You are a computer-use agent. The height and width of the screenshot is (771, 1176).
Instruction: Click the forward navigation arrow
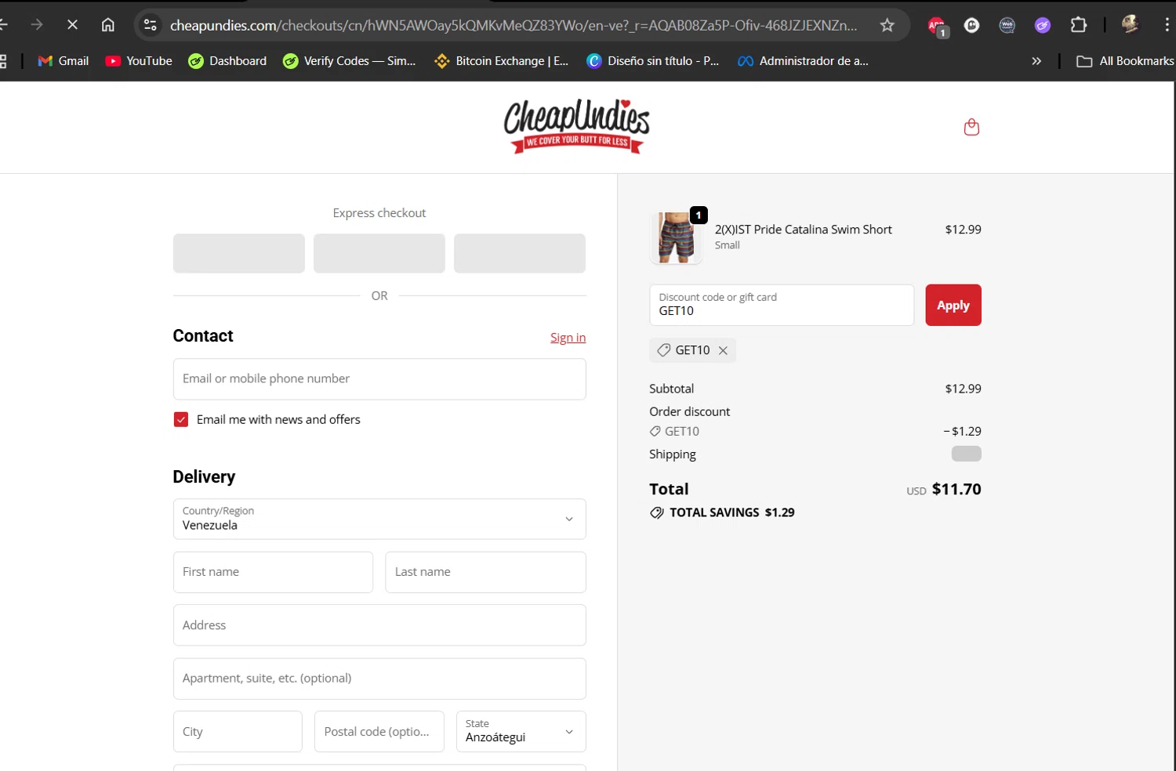(37, 25)
